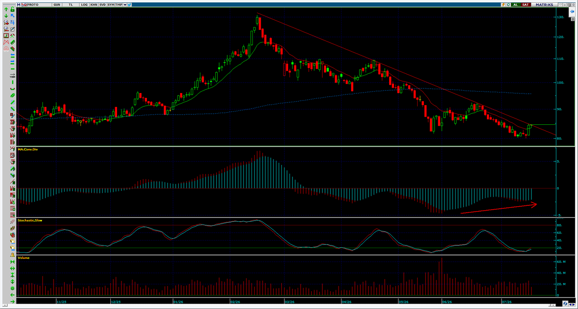Click the green horizontal expand arrows icon
Image resolution: width=578 pixels, height=309 pixels.
click(x=13, y=269)
